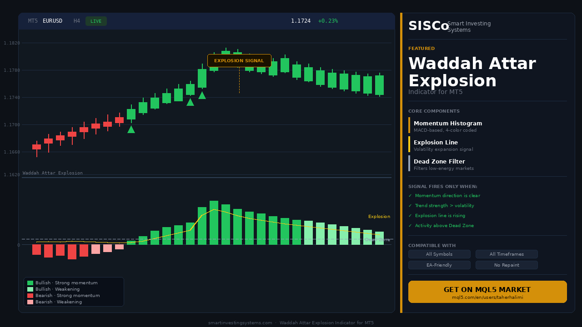
Task: Click the 'GET ON MQL5 MARKET' button
Action: pyautogui.click(x=487, y=292)
